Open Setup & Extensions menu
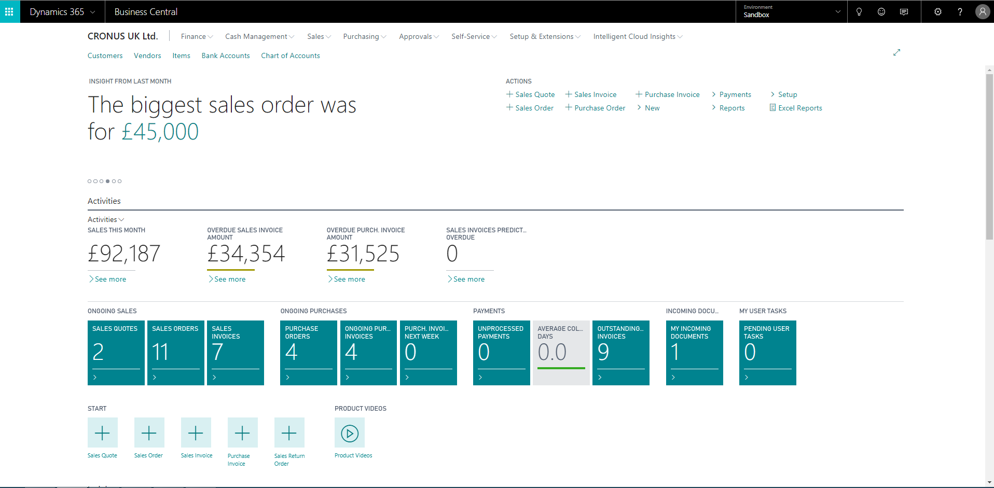The image size is (994, 488). (x=545, y=36)
